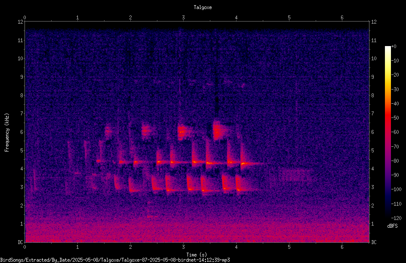Click the 3 second mark on bottom axis
The height and width of the screenshot is (263, 406).
[183, 247]
